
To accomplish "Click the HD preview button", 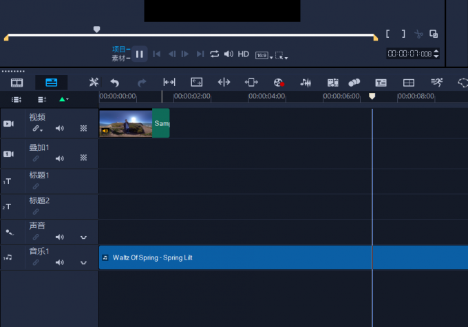I will click(x=243, y=54).
